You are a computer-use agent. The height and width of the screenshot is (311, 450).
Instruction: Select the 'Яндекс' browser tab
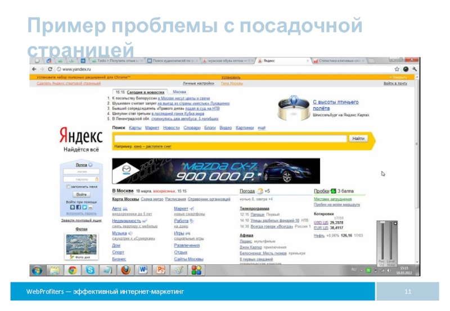[283, 61]
